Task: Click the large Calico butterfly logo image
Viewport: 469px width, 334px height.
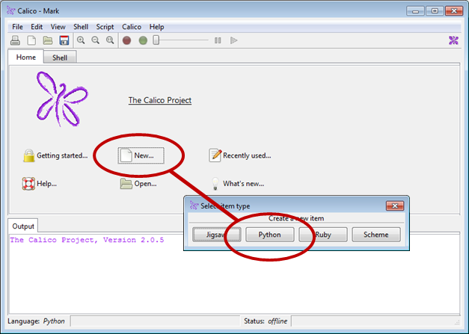Action: click(62, 99)
